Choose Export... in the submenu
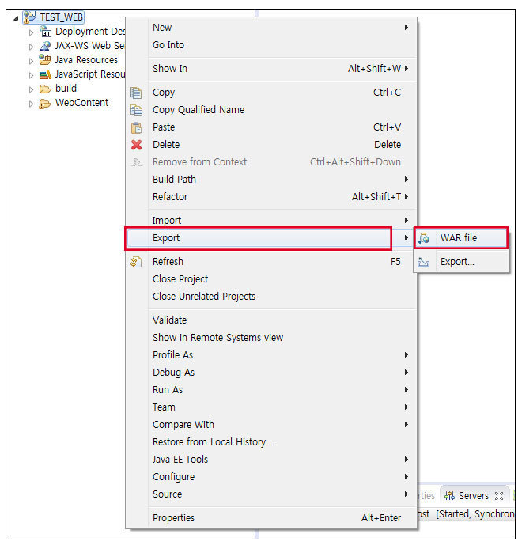Viewport: 522px width, 545px height. point(461,262)
